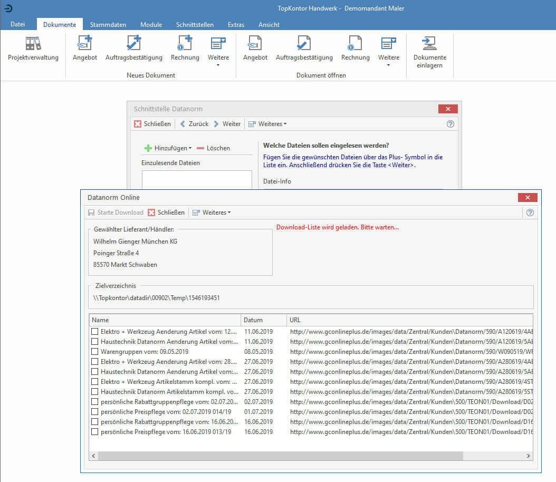Click horizontal scrollbar right arrow
Screen dimensions: 556x482
pyautogui.click(x=529, y=456)
